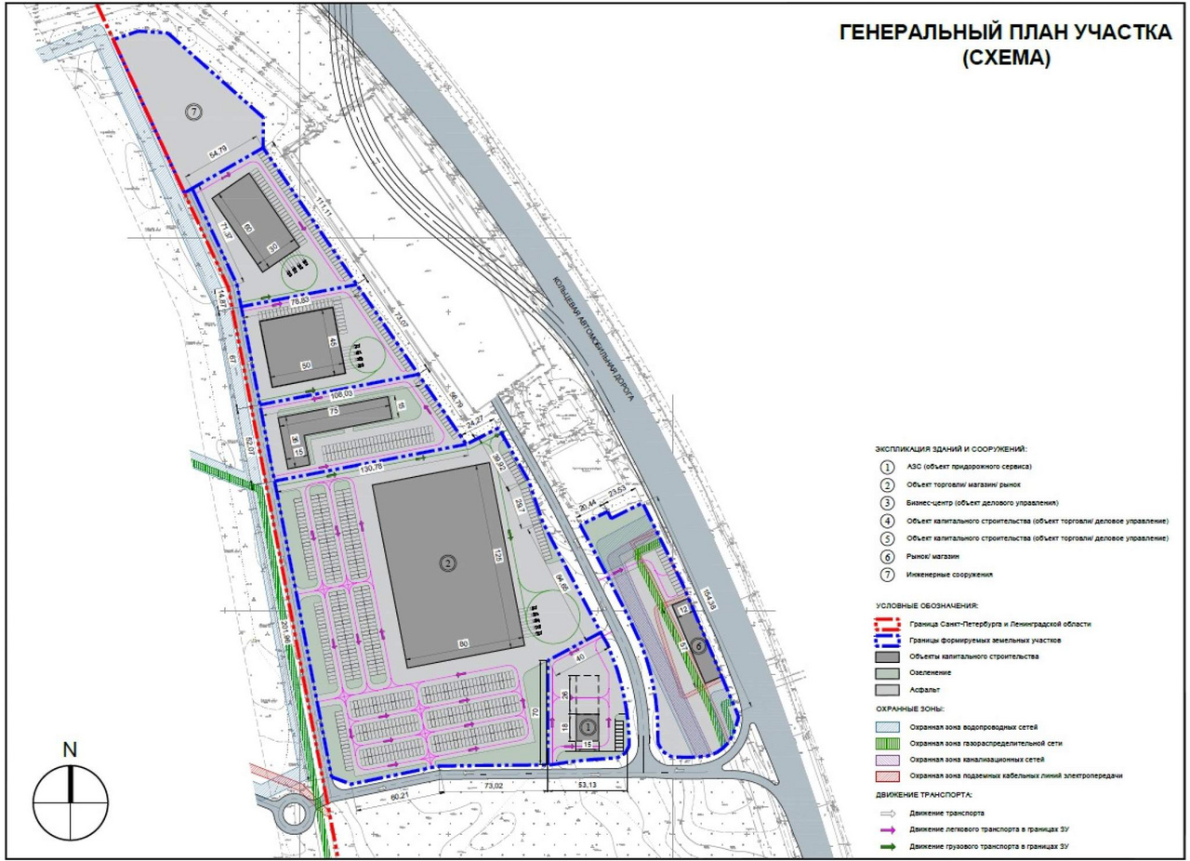Screen dimensions: 1190x861
Task: Click the light gray Асфальт swatch
Action: point(888,691)
